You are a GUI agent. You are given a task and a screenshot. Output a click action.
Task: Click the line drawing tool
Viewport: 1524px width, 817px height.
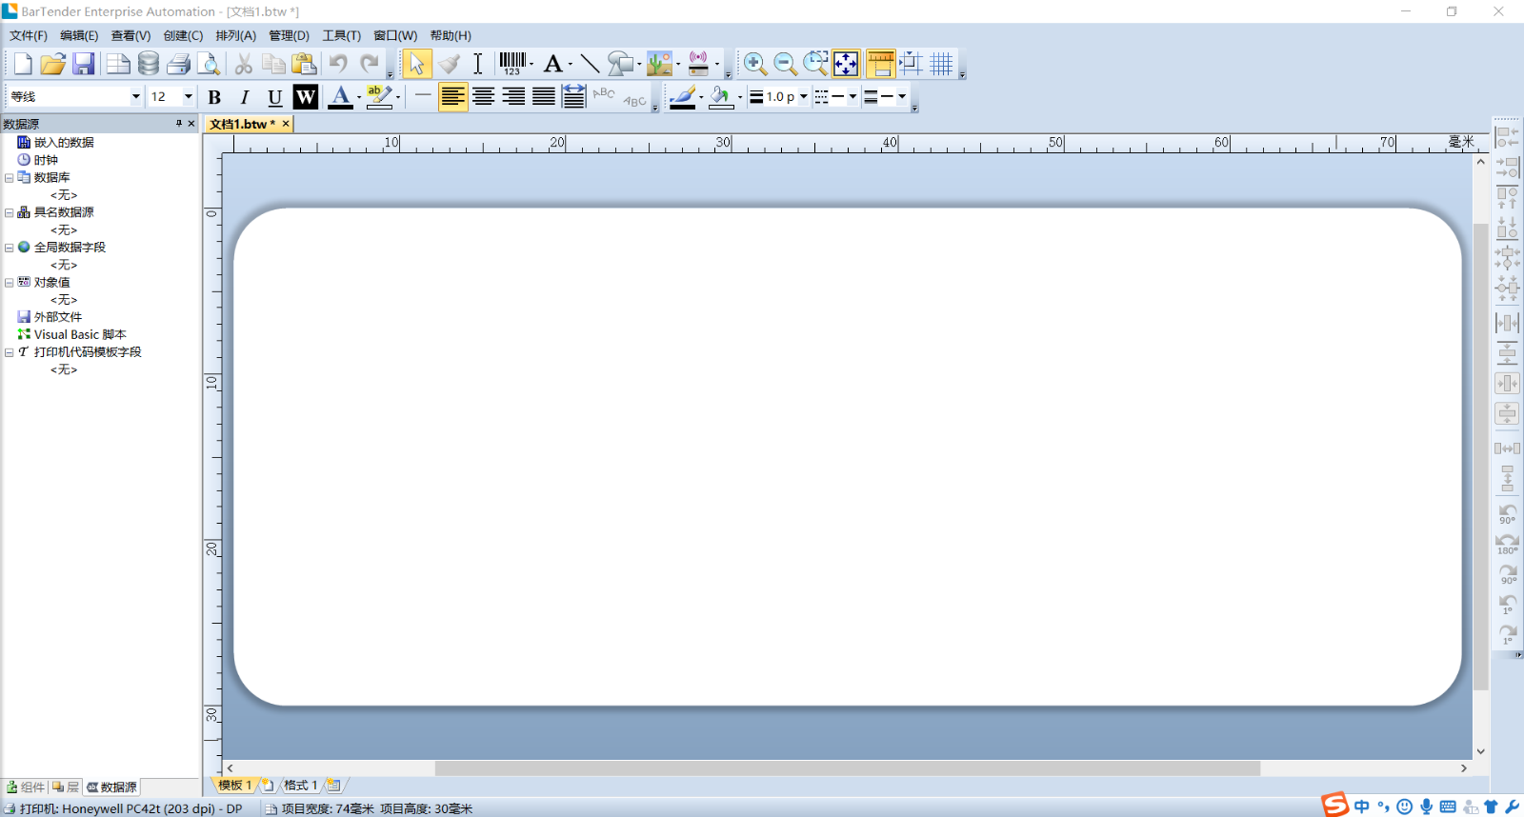coord(590,64)
